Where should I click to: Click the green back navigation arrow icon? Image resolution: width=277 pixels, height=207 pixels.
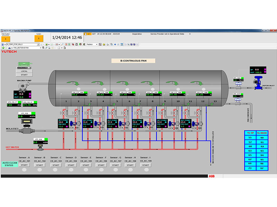coord(3,48)
